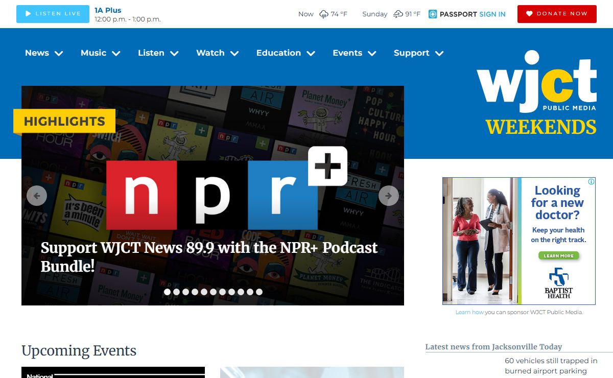Select the last carousel dot
This screenshot has height=378, width=613.
tap(259, 292)
